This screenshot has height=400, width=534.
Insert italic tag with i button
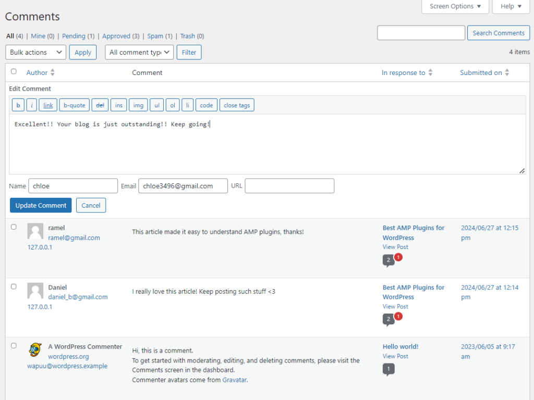pos(32,105)
